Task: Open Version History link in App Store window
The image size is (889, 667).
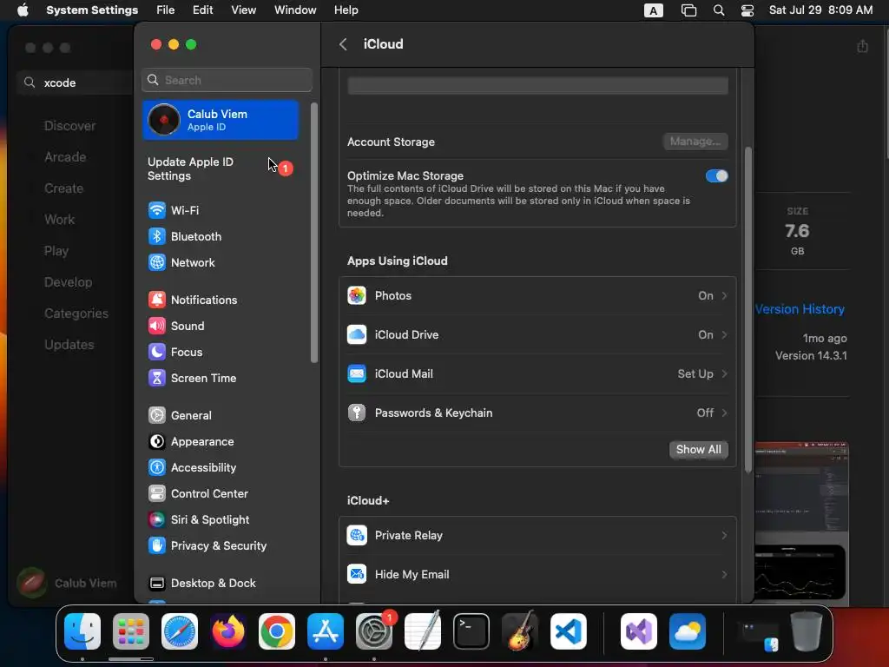Action: [x=800, y=310]
